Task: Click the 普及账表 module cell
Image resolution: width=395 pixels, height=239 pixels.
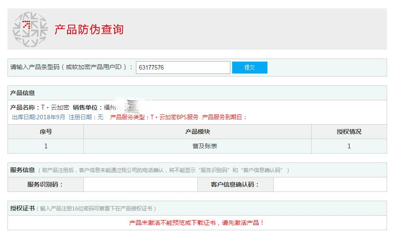Action: (x=198, y=146)
